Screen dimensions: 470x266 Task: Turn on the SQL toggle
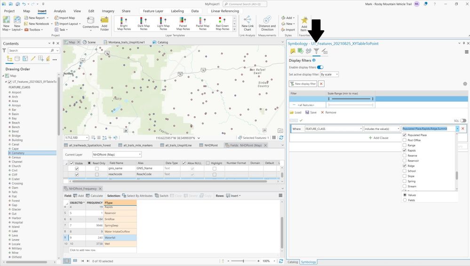pos(463,121)
